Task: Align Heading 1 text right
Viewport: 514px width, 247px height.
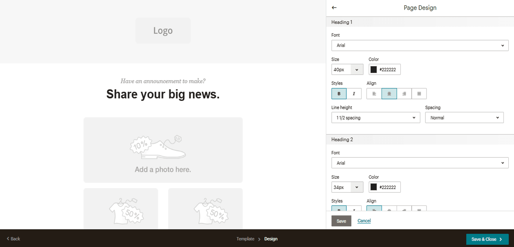Action: click(x=404, y=94)
